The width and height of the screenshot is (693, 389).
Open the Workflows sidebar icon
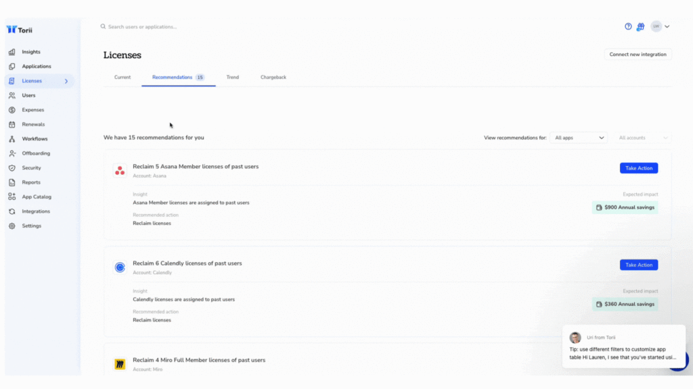[x=12, y=139]
